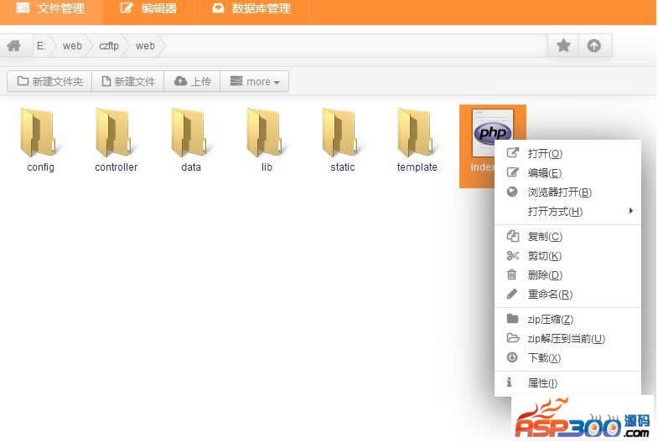This screenshot has width=658, height=441.
Task: Choose 剪切(K) in context menu
Action: (567, 255)
